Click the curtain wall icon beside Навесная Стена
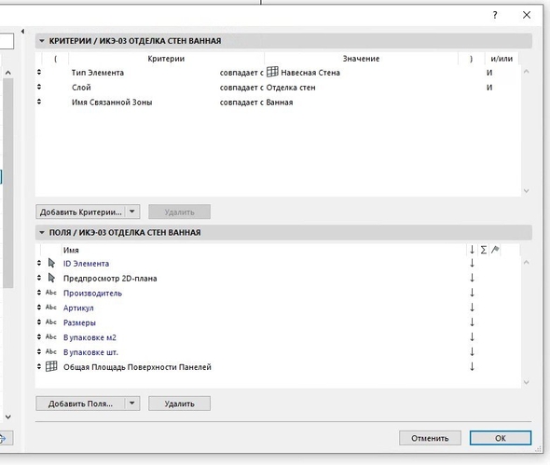This screenshot has width=550, height=465. [272, 72]
